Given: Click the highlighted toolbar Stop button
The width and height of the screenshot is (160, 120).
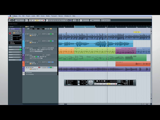Looking at the screenshot, I should (x=37, y=20).
